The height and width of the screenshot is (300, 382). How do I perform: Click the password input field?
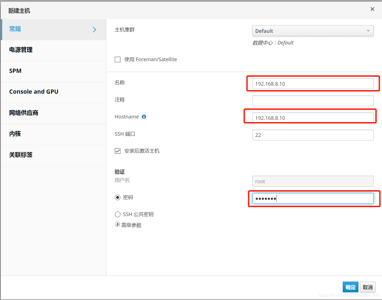tap(313, 198)
